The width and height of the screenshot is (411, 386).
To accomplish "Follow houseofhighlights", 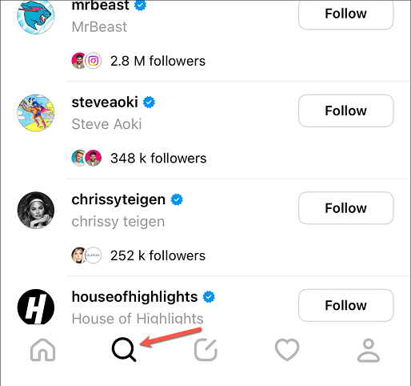I will click(345, 305).
